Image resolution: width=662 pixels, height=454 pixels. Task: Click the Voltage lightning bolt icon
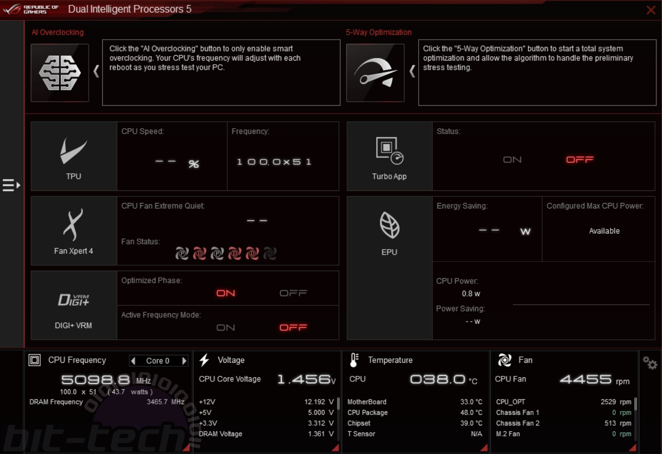(204, 360)
